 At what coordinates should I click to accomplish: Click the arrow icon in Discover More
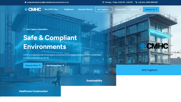coord(40,65)
